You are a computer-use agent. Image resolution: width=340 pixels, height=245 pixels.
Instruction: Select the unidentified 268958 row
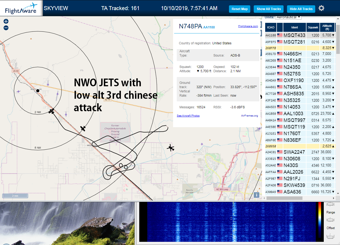tap(300, 146)
